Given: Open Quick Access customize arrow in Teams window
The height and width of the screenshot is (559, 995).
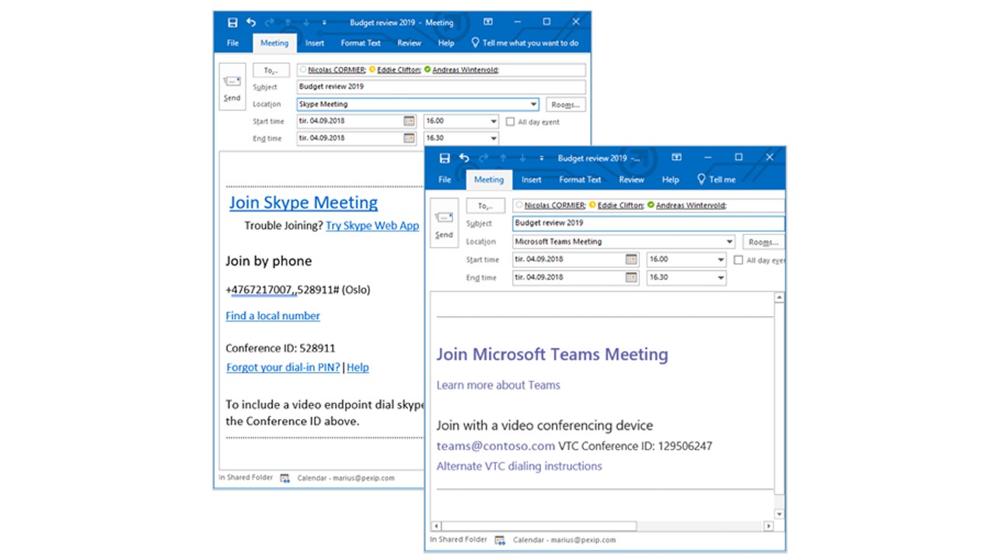Looking at the screenshot, I should pyautogui.click(x=541, y=159).
